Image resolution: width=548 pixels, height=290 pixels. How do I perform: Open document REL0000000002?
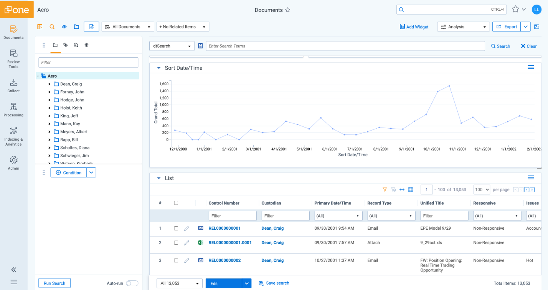click(x=224, y=260)
